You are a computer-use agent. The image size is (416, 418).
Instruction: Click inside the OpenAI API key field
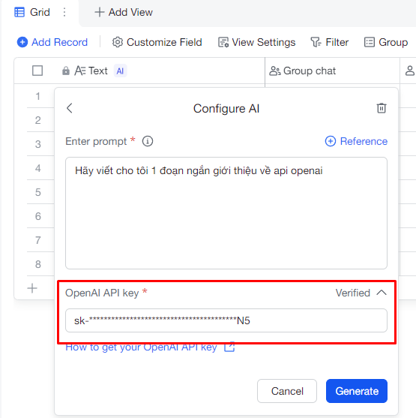[x=226, y=320]
